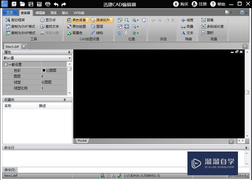252x180 pixels.
Task: Click the 距离 distance measurement tool
Action: pyautogui.click(x=207, y=20)
